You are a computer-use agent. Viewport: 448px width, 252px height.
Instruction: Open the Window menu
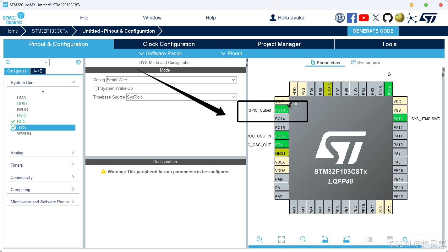pyautogui.click(x=152, y=18)
